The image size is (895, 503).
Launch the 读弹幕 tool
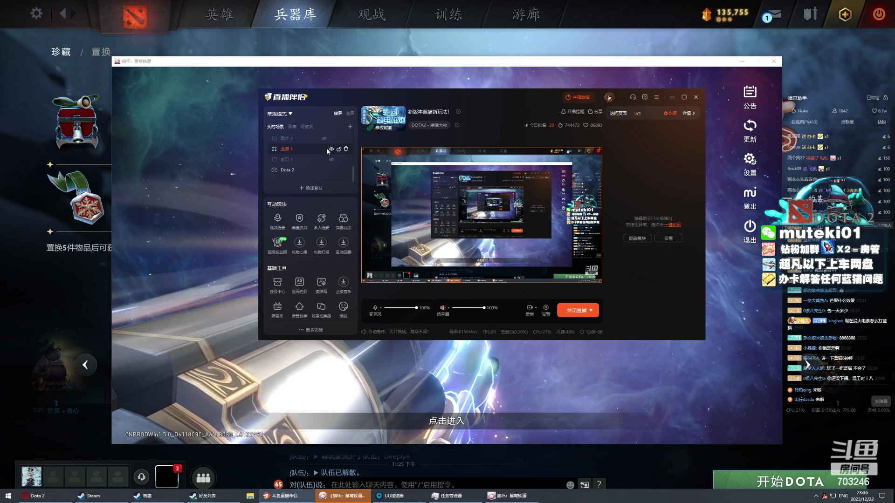coord(321,285)
